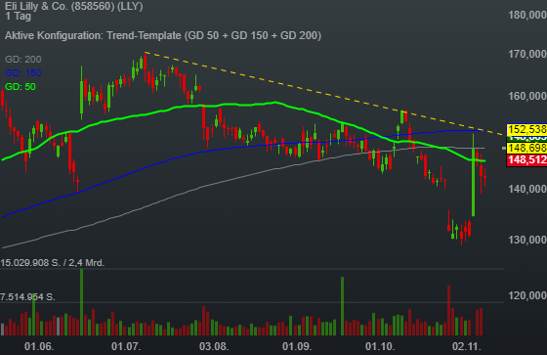Screen dimensions: 547x355
Task: Click the GD: 50 legend label
Action: pos(21,87)
